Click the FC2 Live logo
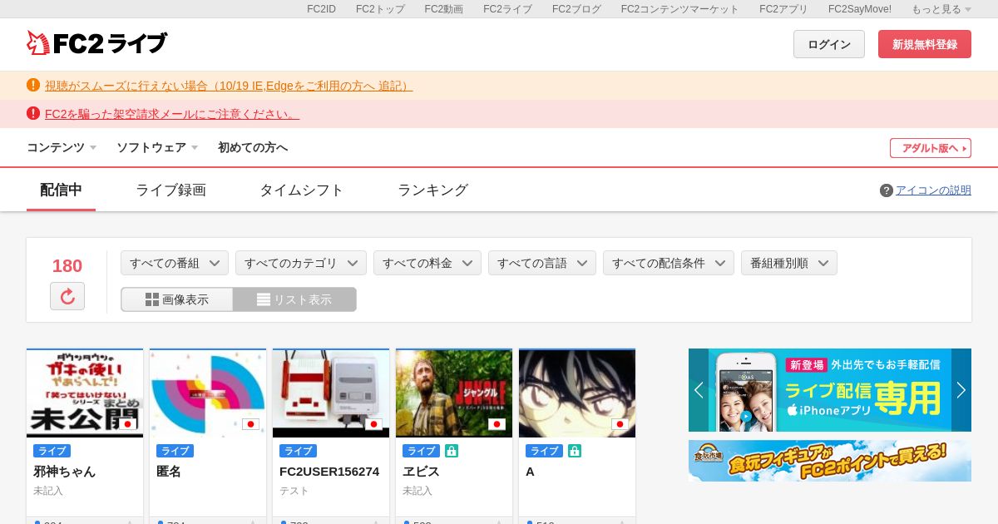This screenshot has height=524, width=998. pos(96,43)
